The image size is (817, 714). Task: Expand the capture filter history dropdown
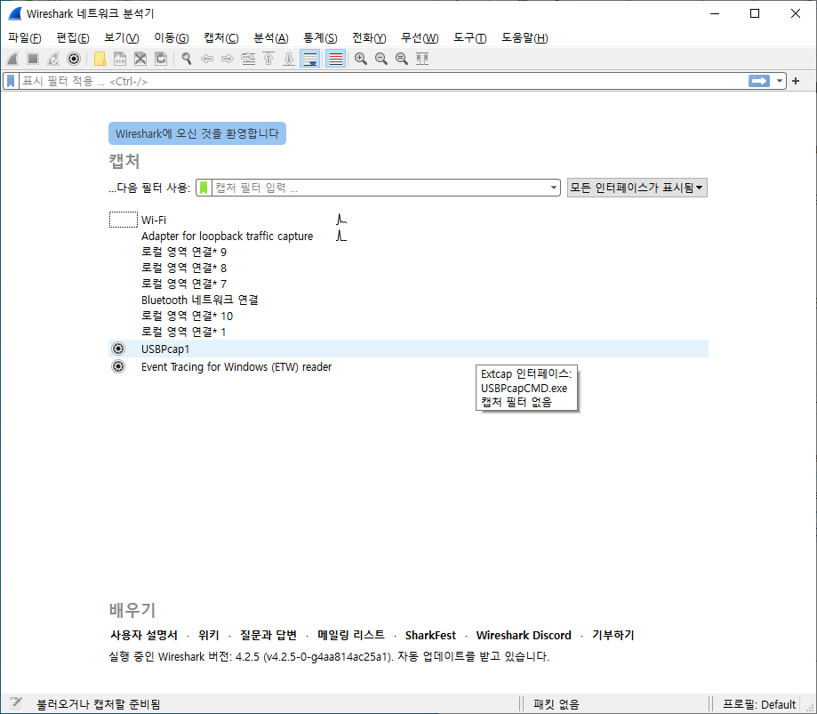553,188
